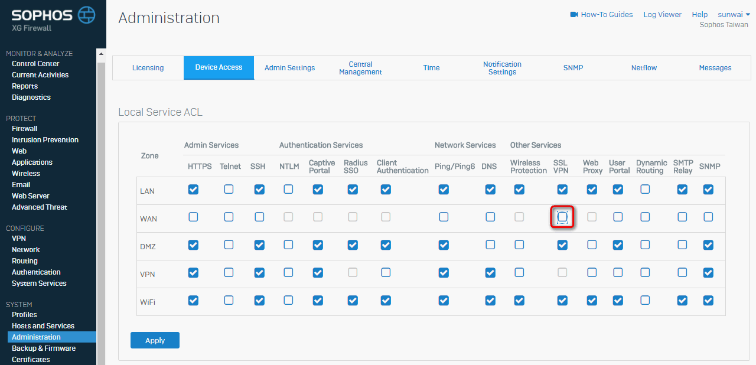
Task: Enable Dynamic Routing for the LAN zone
Action: pyautogui.click(x=645, y=190)
